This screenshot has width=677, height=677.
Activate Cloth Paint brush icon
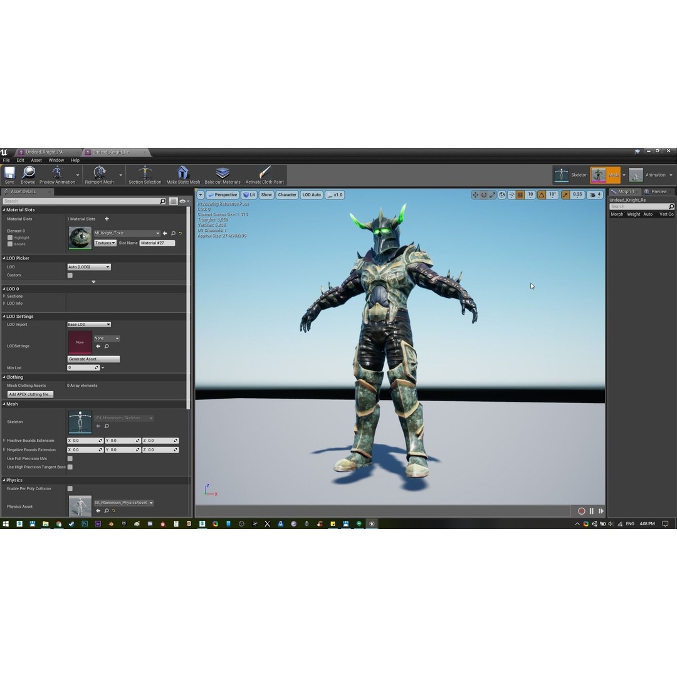[x=265, y=172]
